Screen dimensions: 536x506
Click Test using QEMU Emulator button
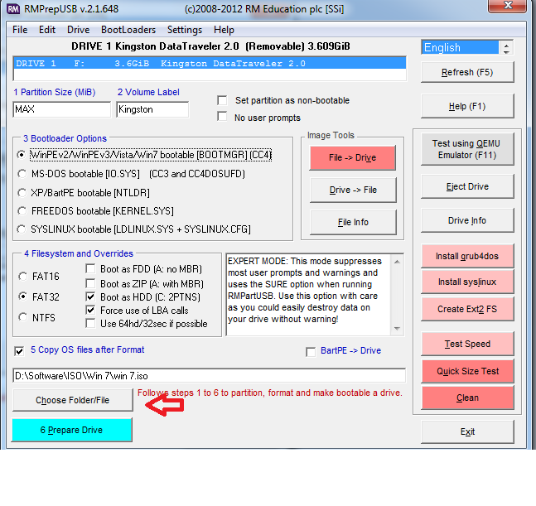point(467,149)
